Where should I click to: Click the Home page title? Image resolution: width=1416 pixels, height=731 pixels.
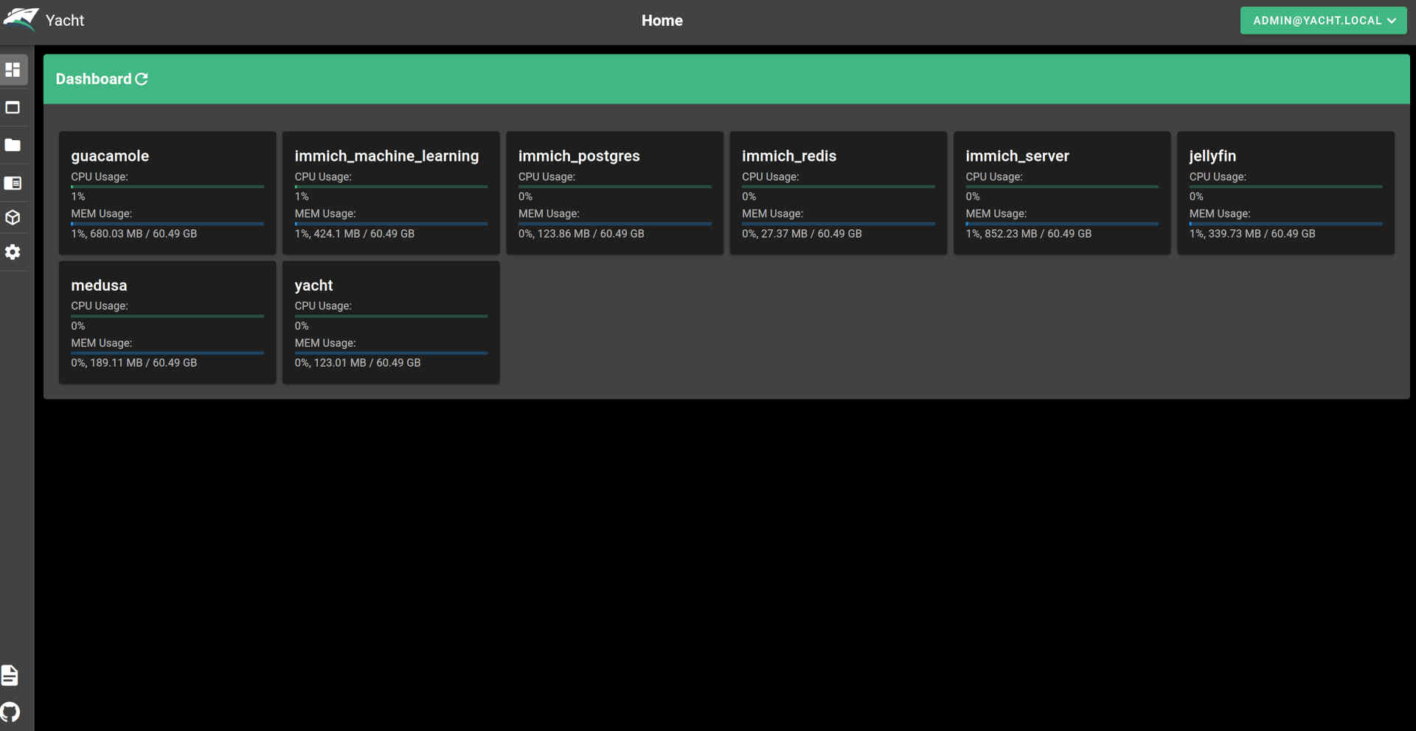coord(662,21)
